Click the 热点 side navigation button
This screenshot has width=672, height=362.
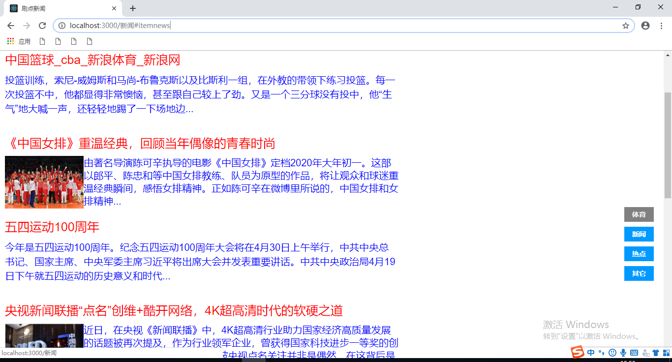coord(639,254)
